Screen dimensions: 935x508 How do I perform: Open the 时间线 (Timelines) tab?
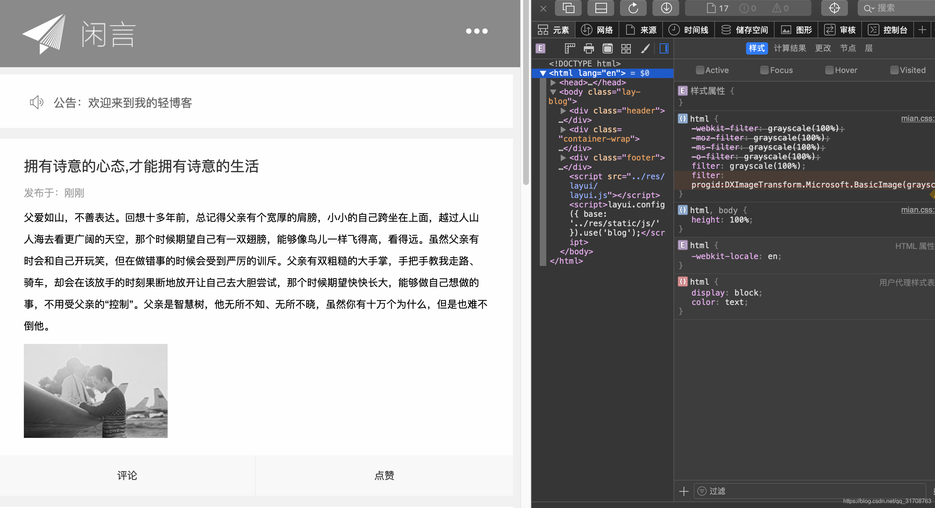[x=689, y=30]
